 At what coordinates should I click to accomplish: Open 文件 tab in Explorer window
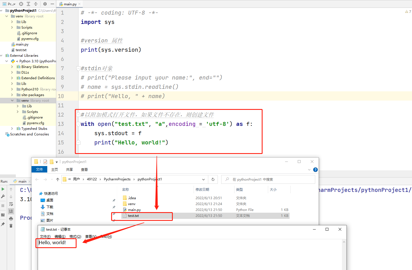point(39,169)
